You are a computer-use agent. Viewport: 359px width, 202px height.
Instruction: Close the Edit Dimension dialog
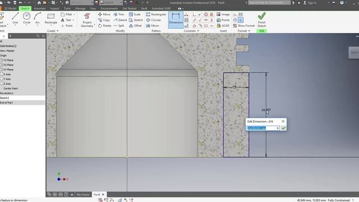[283, 121]
